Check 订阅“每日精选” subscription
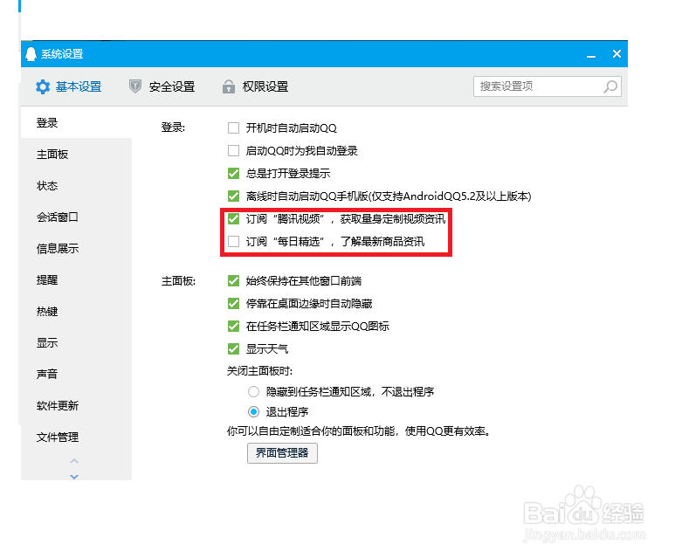The width and height of the screenshot is (682, 558). click(x=233, y=241)
